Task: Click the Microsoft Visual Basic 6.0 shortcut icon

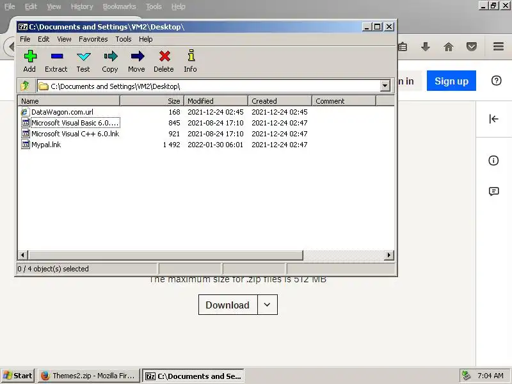Action: click(25, 123)
